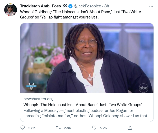Image resolution: width=158 pixels, height=133 pixels.
Task: Click the 2.3K reply count
Action: [32, 128]
